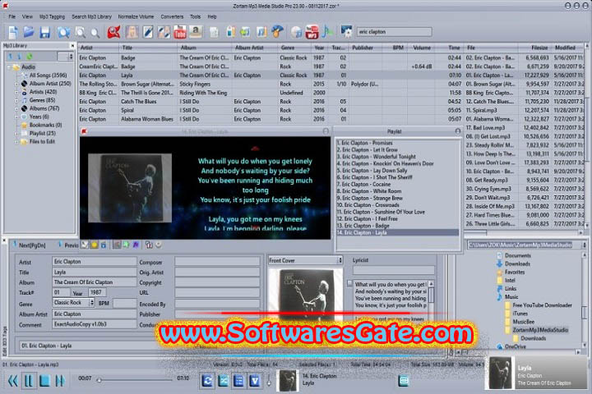
Task: Click the red Zortam search icon
Action: click(x=113, y=33)
